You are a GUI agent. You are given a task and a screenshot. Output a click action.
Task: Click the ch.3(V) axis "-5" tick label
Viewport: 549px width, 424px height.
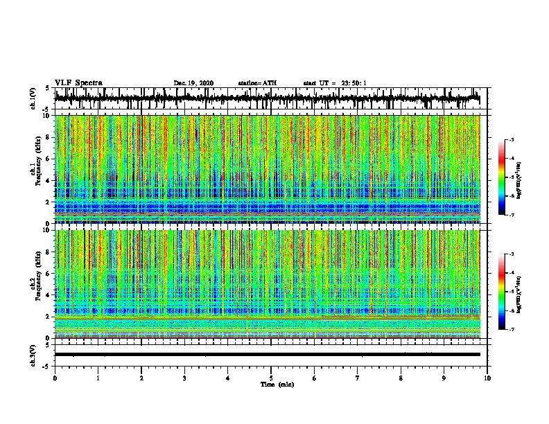46,367
